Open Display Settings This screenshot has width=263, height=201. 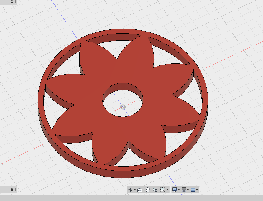(175, 190)
